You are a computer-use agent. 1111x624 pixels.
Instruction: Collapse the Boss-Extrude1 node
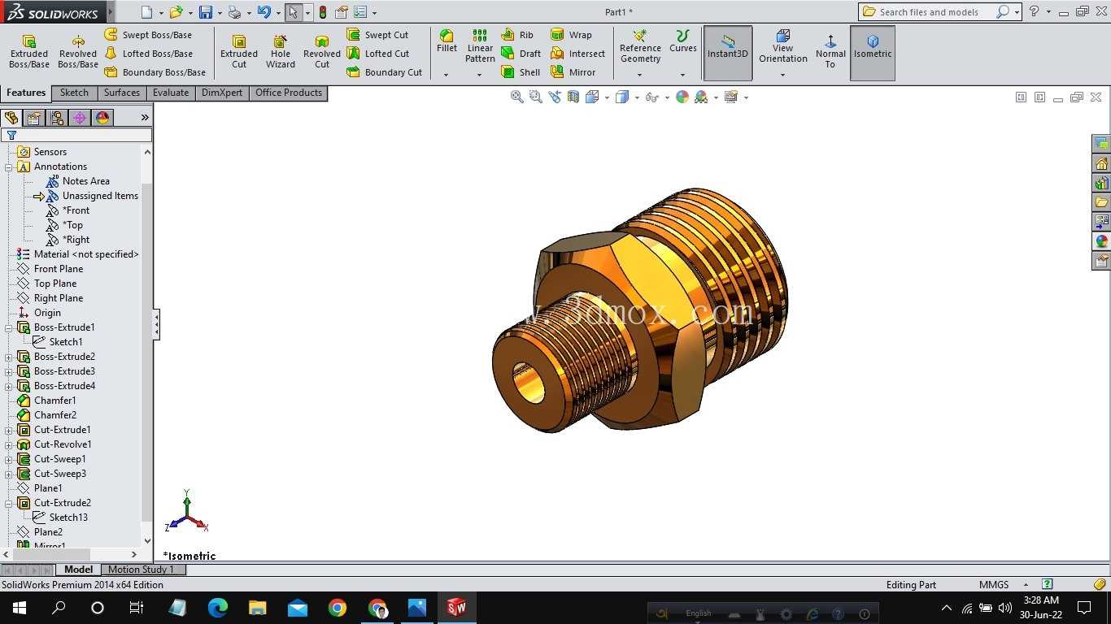coord(9,327)
